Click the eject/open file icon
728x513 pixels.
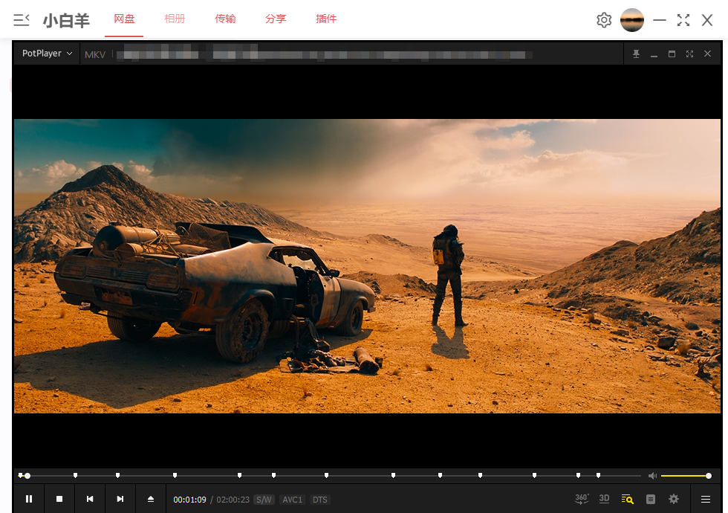click(x=151, y=499)
